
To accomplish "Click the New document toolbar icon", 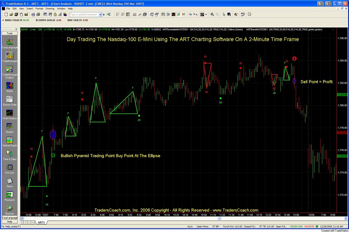I will (6, 14).
